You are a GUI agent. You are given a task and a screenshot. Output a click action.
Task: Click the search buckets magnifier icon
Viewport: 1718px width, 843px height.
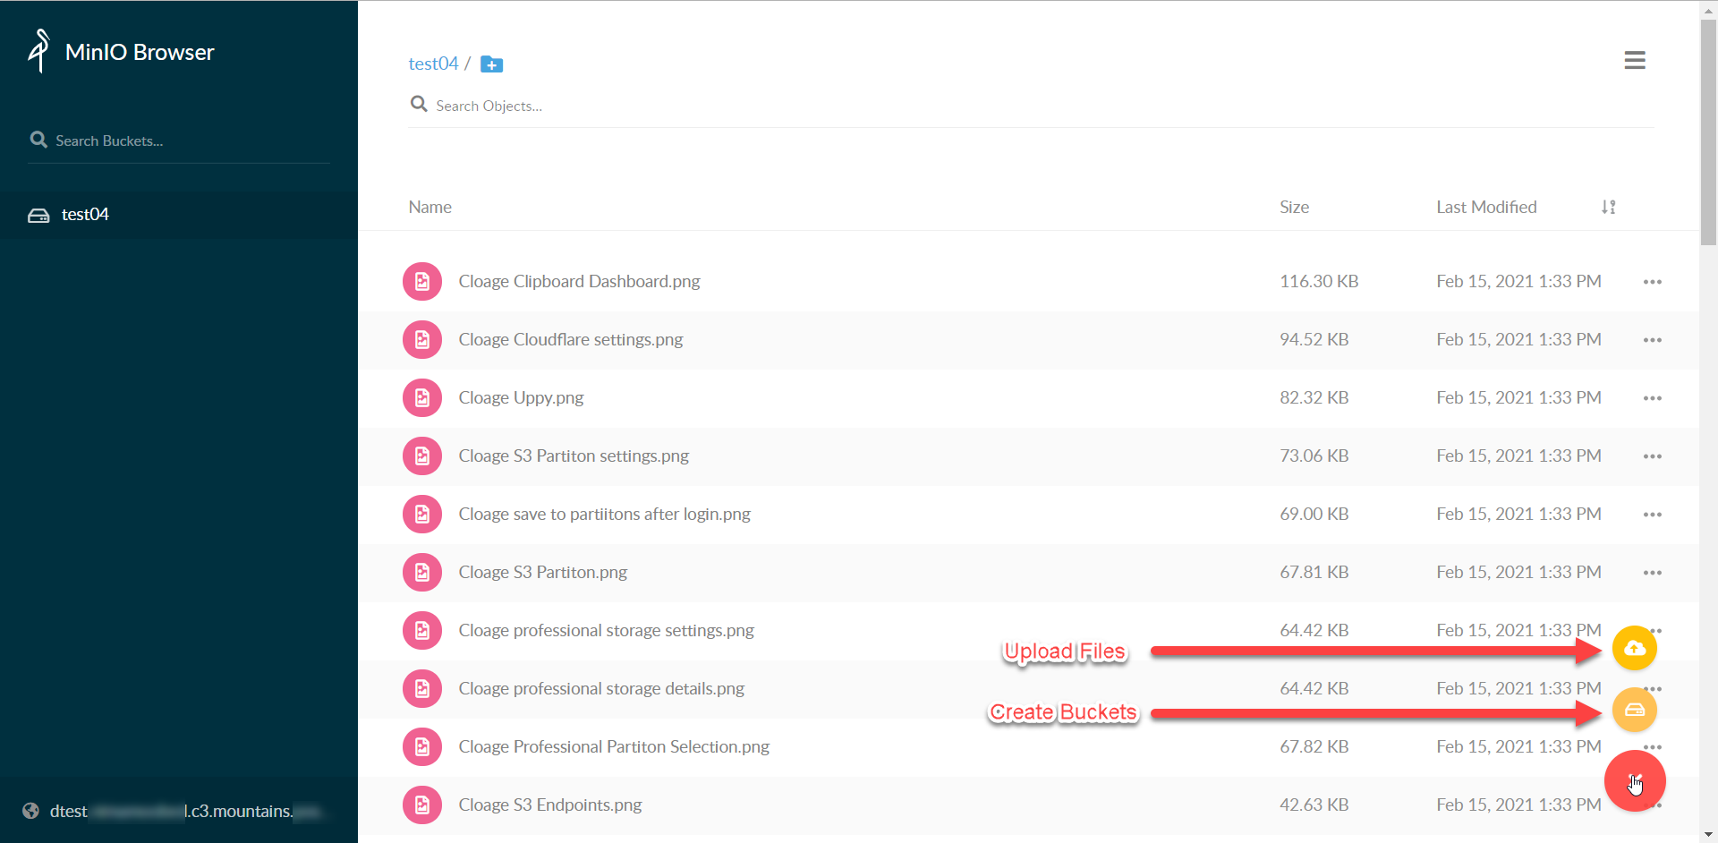[38, 140]
